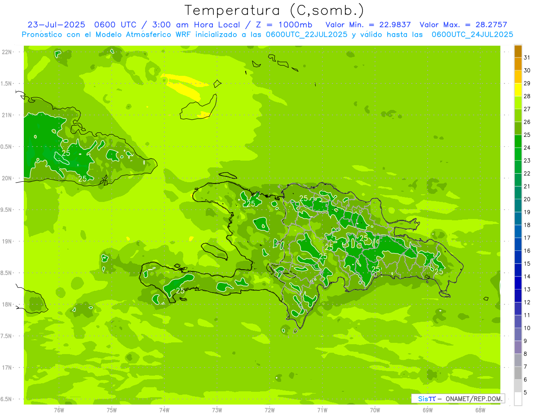Click the '73W' longitude label
This screenshot has height=416, width=539.
click(217, 410)
